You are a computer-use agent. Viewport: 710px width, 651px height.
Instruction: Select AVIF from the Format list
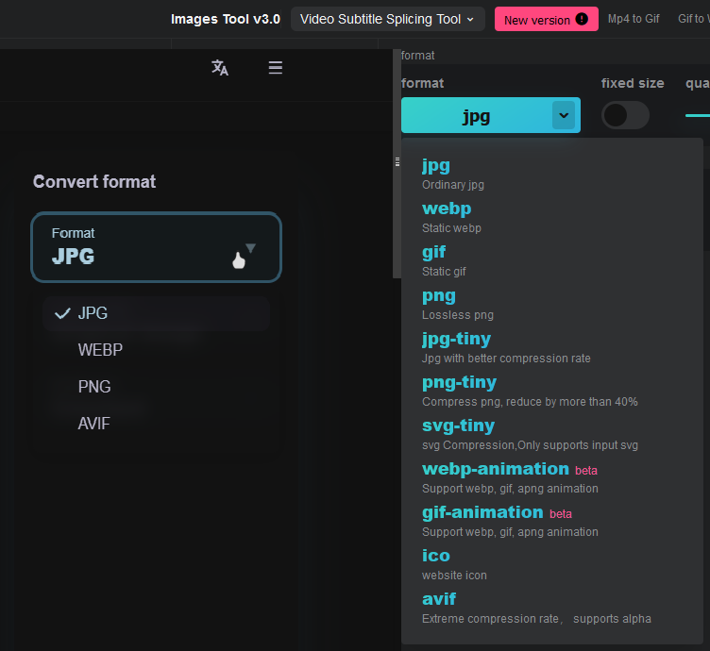coord(156,424)
